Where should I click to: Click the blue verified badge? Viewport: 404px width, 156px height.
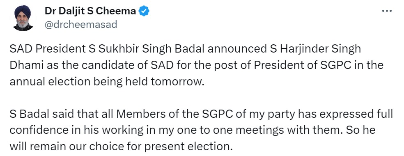(x=144, y=11)
